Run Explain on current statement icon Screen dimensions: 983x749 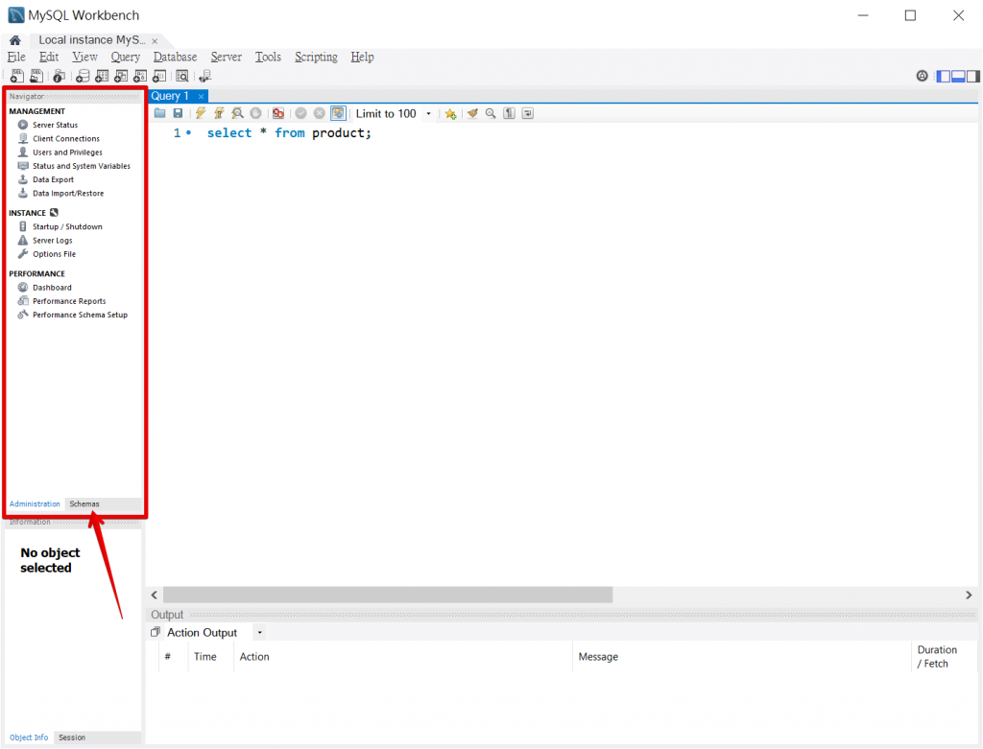coord(237,113)
